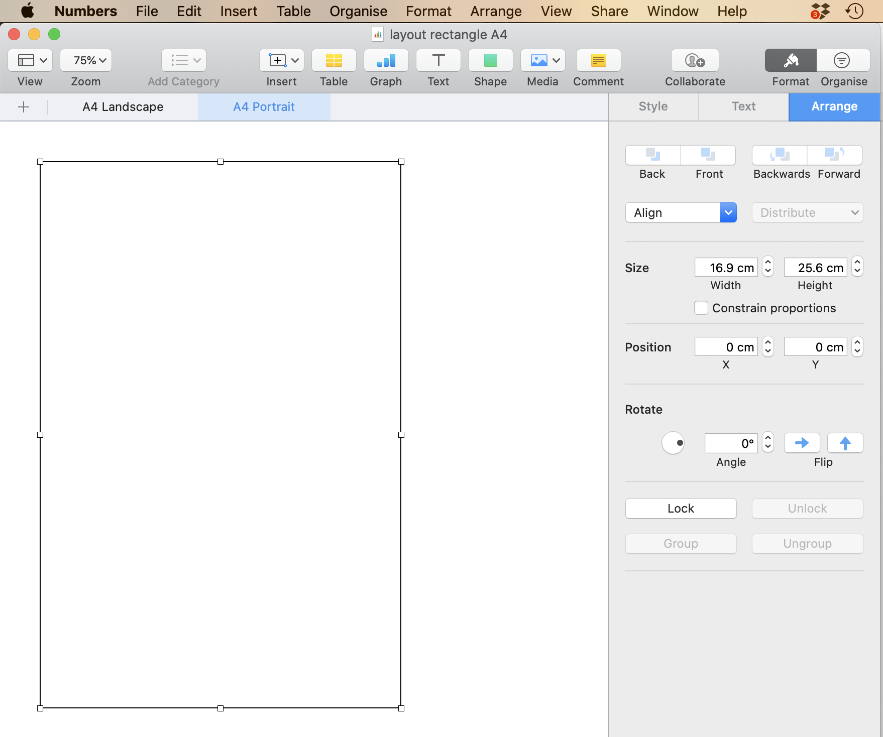Add a Comment using the yellow note icon
This screenshot has width=883, height=737.
coord(598,61)
